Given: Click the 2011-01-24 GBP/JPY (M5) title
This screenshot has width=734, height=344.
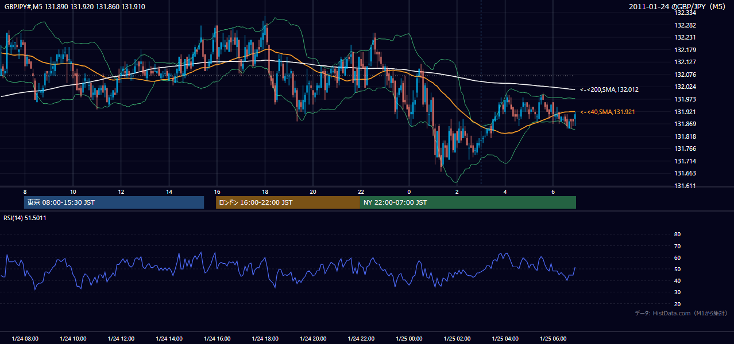Looking at the screenshot, I should point(678,7).
